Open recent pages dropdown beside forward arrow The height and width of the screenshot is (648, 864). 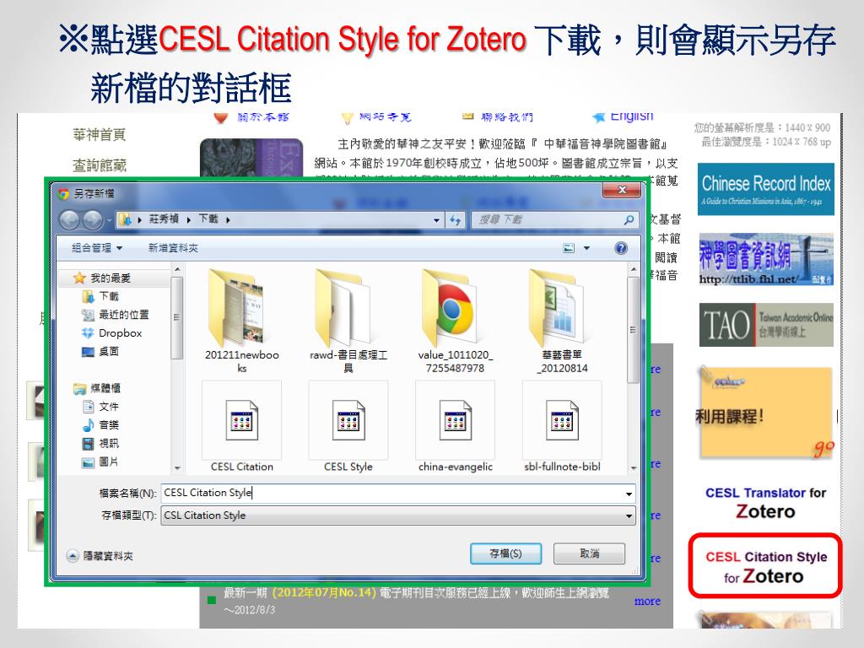(x=109, y=220)
